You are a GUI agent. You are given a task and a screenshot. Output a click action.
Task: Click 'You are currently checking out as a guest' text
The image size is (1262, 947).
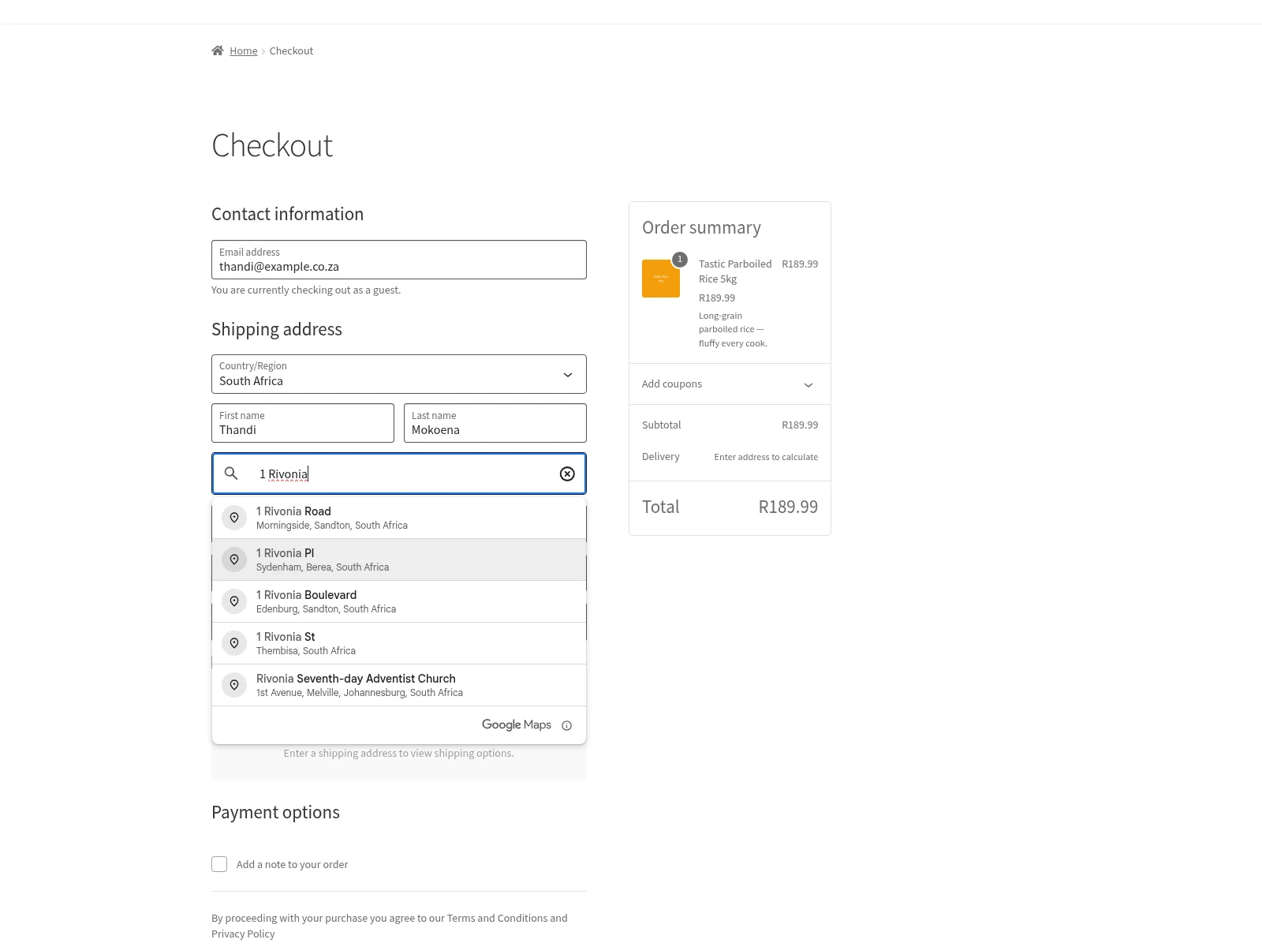pos(306,290)
